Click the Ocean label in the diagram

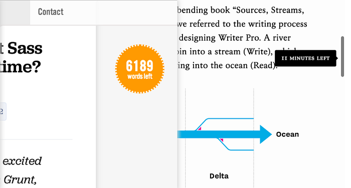tap(287, 134)
